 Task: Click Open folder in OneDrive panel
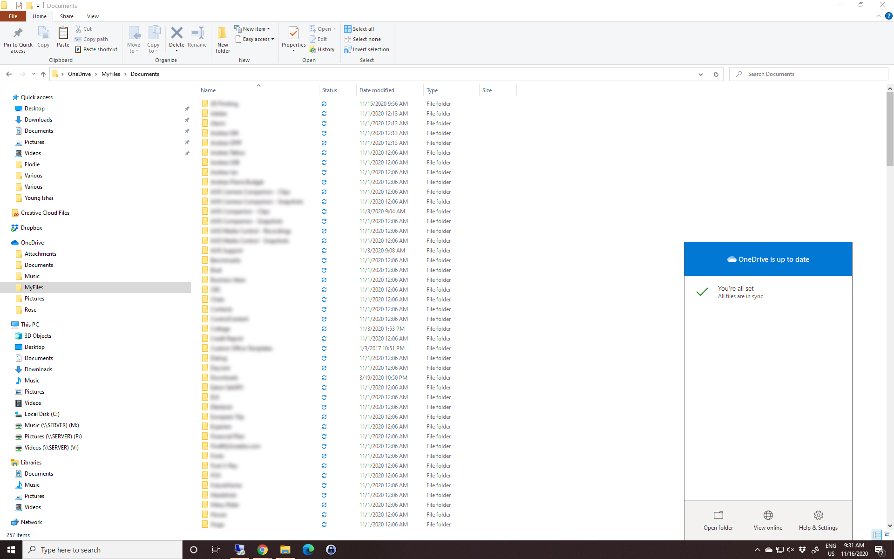[718, 520]
